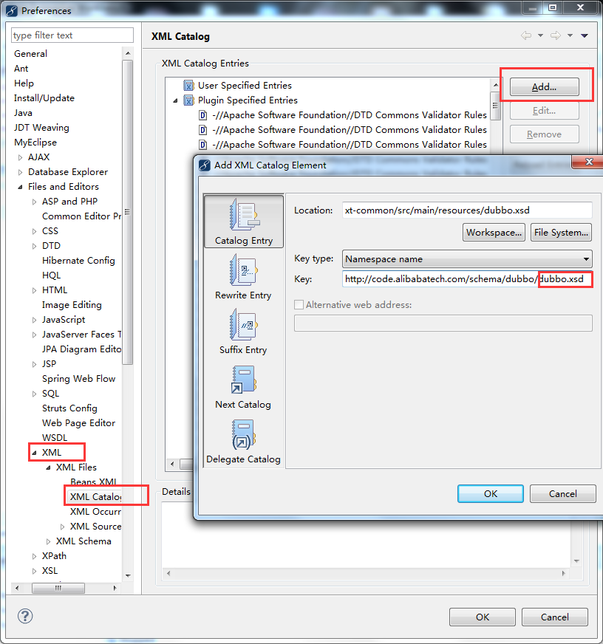Click Cancel in the Preferences window
Viewport: 603px width, 644px height.
point(554,617)
